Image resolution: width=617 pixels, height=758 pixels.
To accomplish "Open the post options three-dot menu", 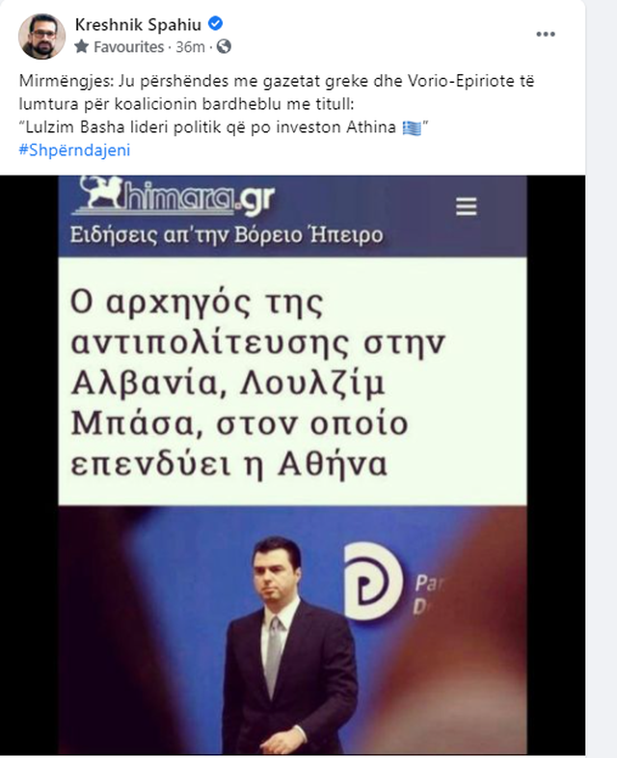I will coord(545,35).
